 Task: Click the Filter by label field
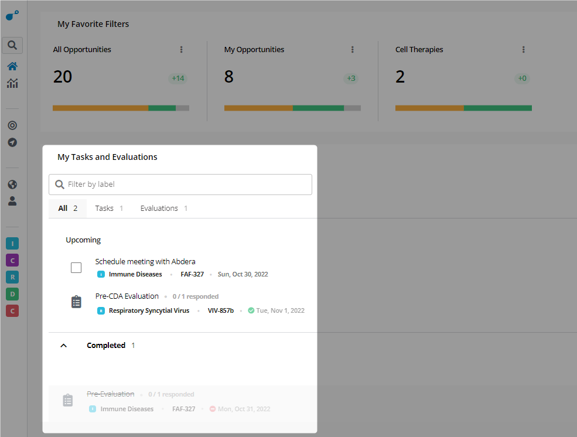[x=180, y=185]
